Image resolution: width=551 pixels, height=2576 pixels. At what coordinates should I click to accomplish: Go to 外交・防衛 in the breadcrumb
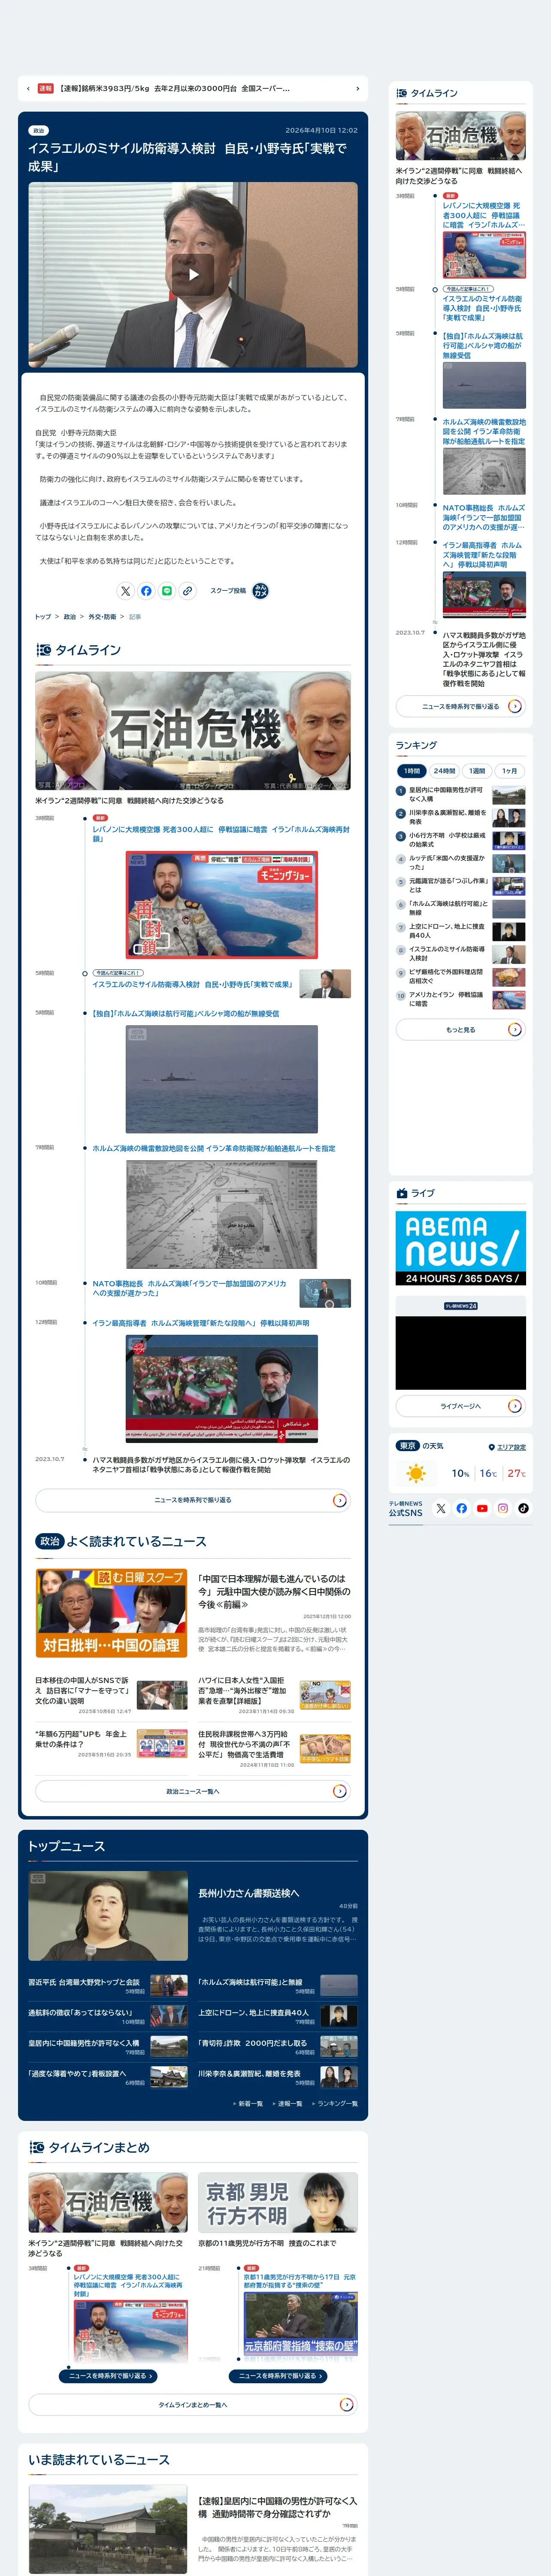(x=102, y=617)
